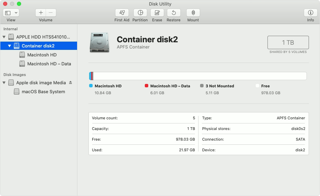Click the 1 TB capacity box

coord(288,42)
